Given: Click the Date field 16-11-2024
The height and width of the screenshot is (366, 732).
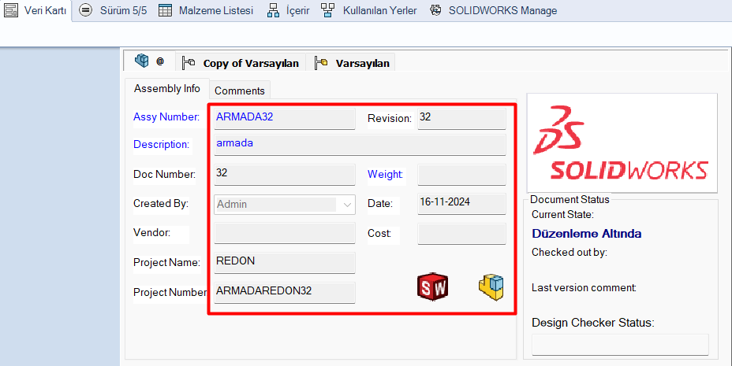Looking at the screenshot, I should (x=461, y=204).
